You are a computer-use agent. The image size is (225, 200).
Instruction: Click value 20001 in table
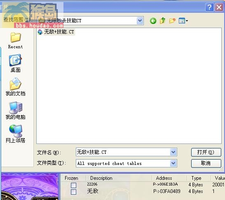218,184
